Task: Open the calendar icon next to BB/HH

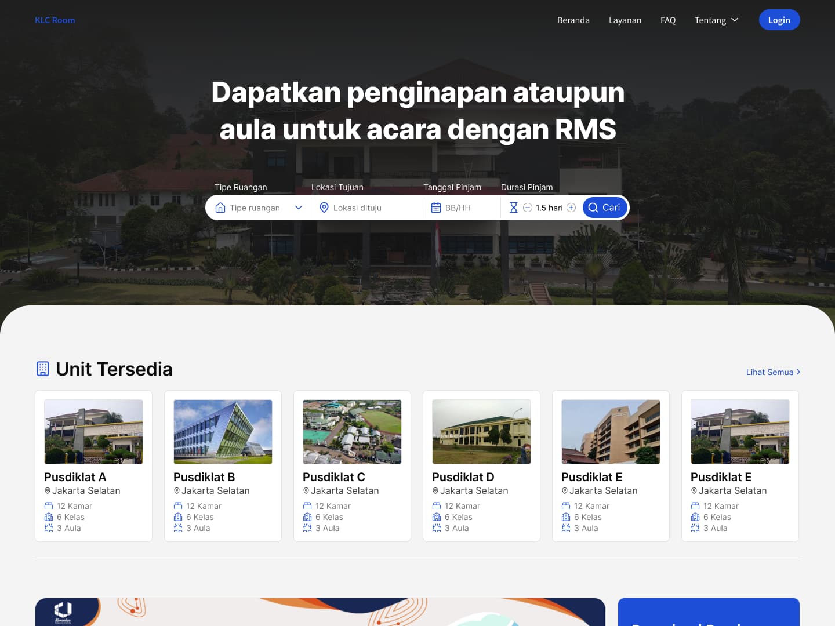Action: click(x=436, y=207)
